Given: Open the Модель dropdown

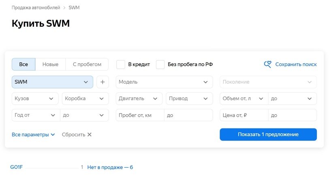Looking at the screenshot, I should tap(164, 82).
